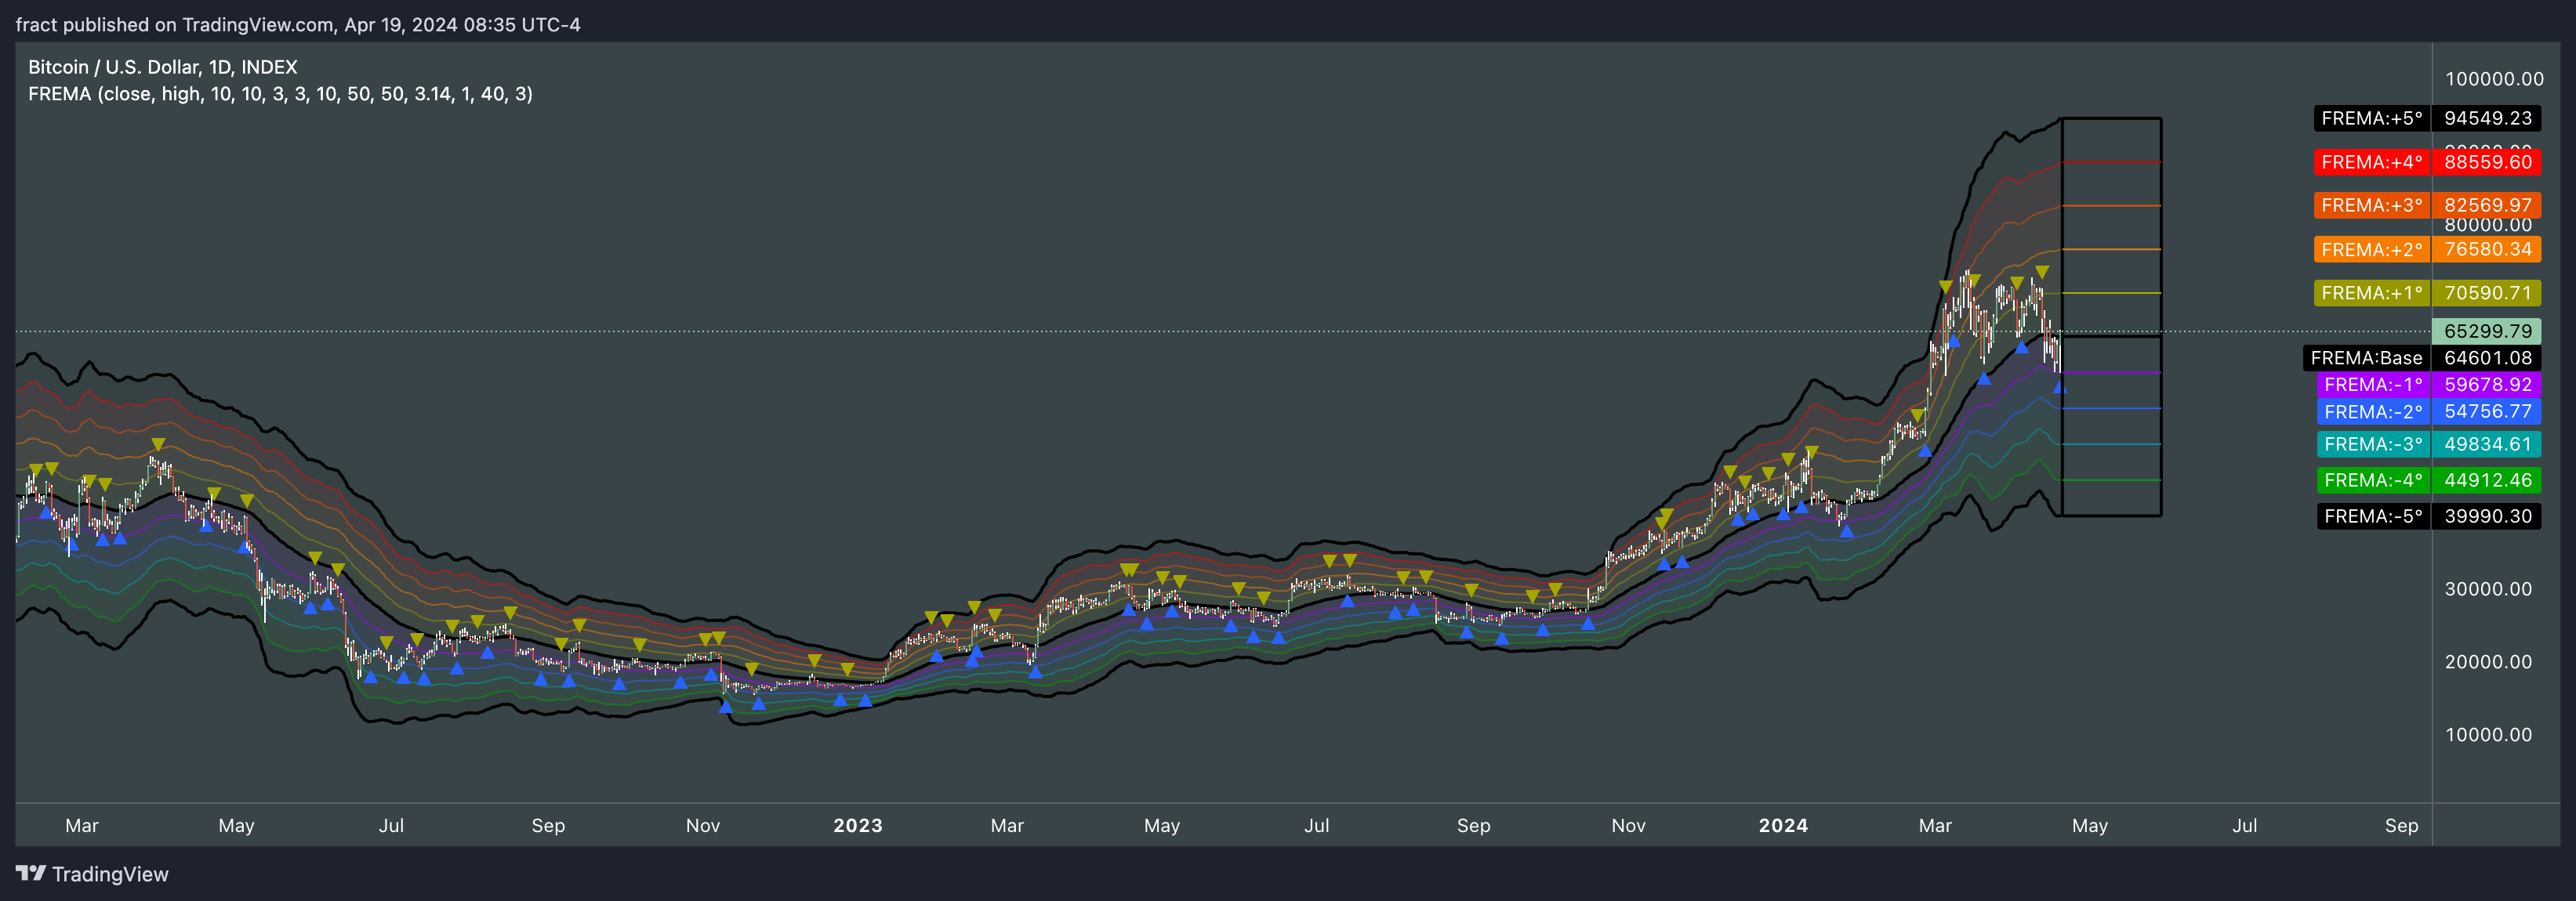Click the FREMA:+3° label
Viewport: 2576px width, 901px height.
[x=2372, y=204]
